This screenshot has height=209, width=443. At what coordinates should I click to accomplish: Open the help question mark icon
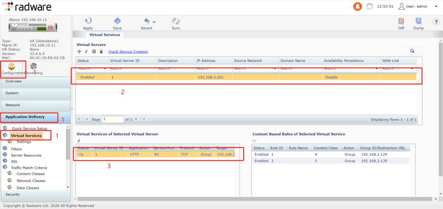click(436, 22)
